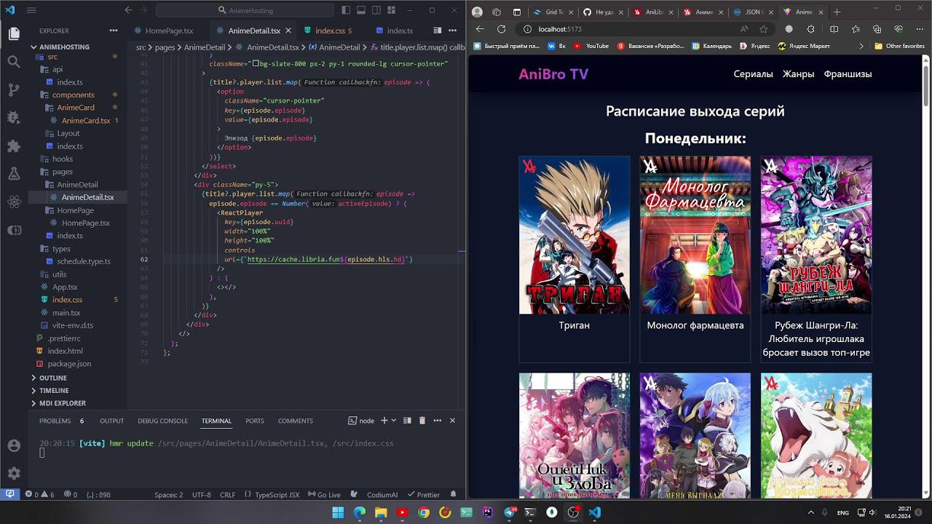
Task: Open AnimeCard.tsx in the file tree
Action: tap(85, 121)
